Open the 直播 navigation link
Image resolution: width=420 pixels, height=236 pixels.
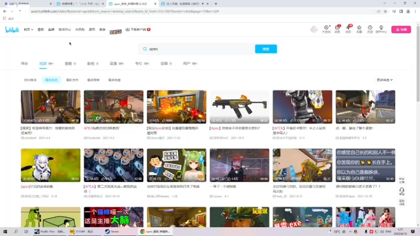pos(51,29)
